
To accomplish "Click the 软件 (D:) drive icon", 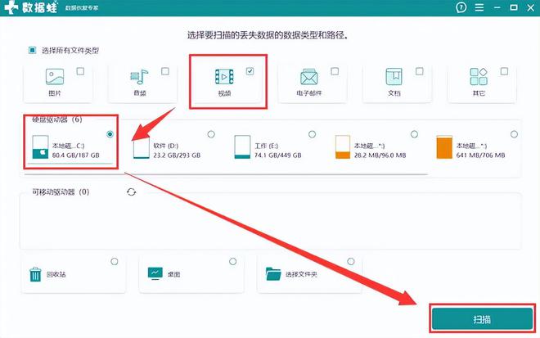I will tap(142, 147).
